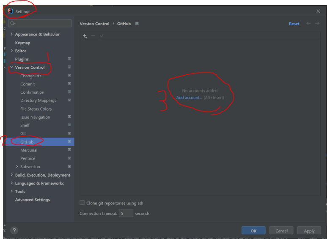Select the Commit settings page
The height and width of the screenshot is (239, 327).
pos(27,84)
